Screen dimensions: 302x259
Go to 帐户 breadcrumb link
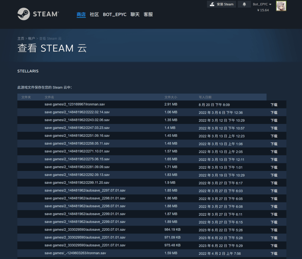[x=31, y=39]
